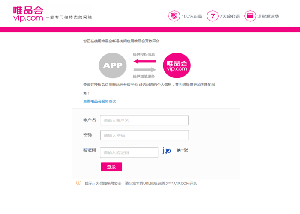Click the orange warning tip icon
The image size is (300, 214).
pos(78,183)
